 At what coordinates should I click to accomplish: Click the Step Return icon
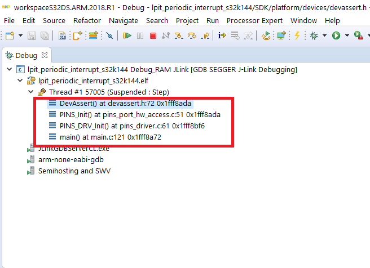coord(205,36)
